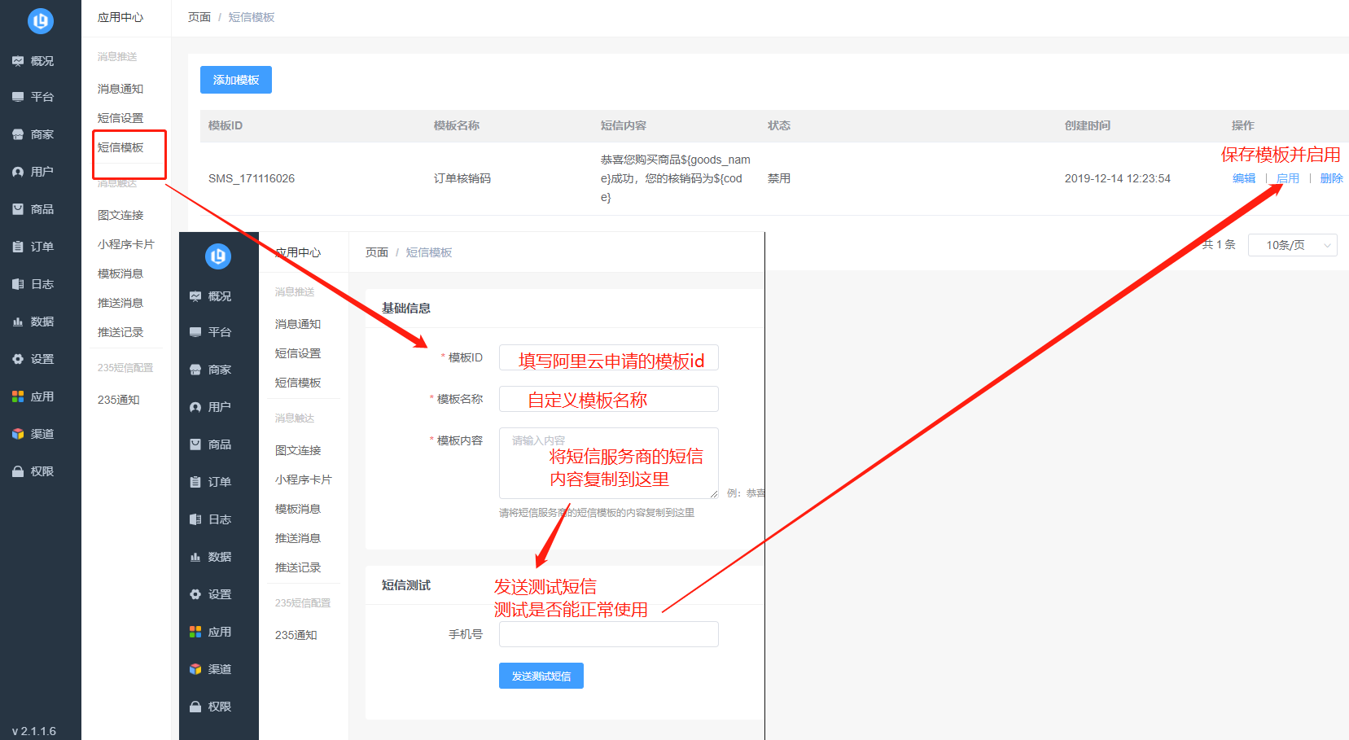Open 短信设置 in the outer page submenu

(120, 118)
